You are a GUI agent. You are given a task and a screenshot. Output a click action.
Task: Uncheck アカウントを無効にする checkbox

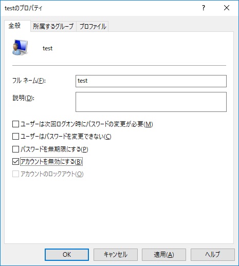15,162
